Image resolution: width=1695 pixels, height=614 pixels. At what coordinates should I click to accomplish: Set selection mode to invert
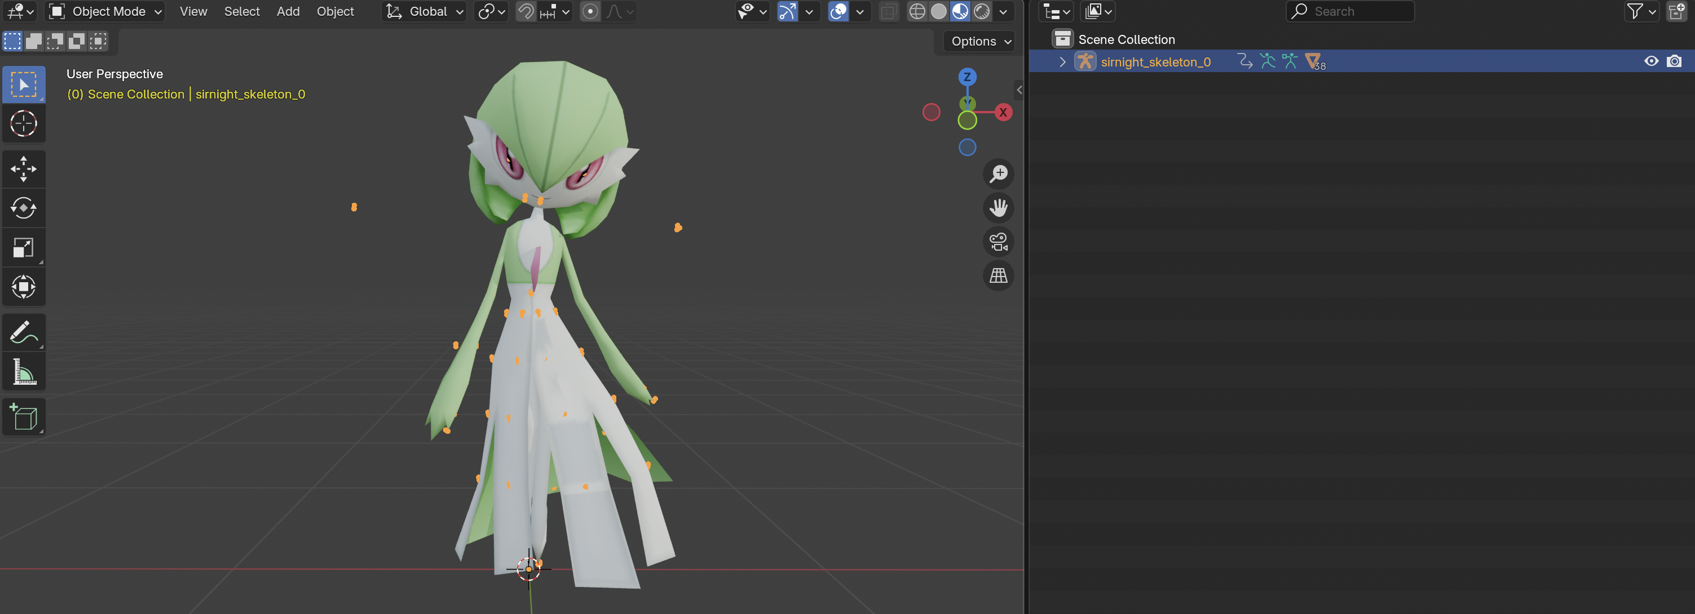coord(76,42)
